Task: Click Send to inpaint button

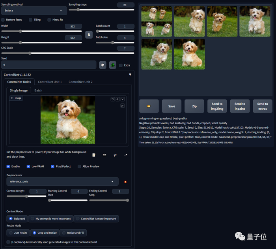Action: point(240,106)
